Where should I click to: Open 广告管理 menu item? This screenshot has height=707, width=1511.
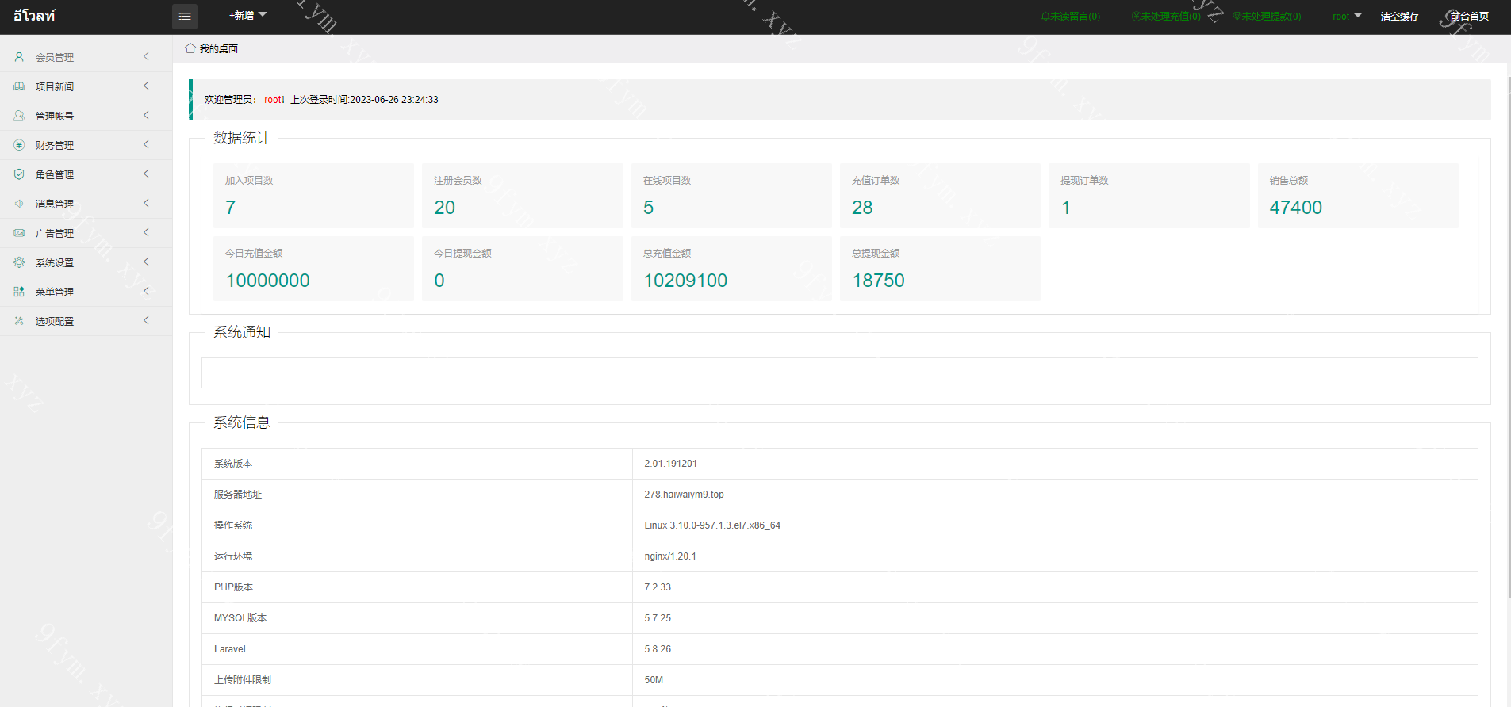(86, 233)
